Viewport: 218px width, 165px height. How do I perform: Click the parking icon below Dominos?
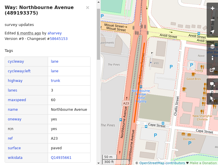tap(190, 143)
